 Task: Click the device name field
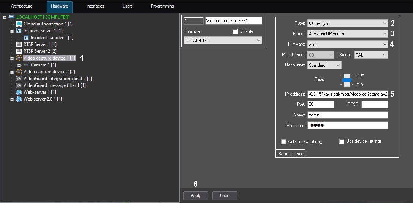(233, 21)
